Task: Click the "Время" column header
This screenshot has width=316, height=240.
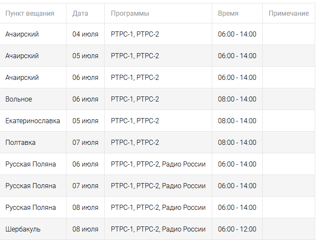Action: (228, 14)
